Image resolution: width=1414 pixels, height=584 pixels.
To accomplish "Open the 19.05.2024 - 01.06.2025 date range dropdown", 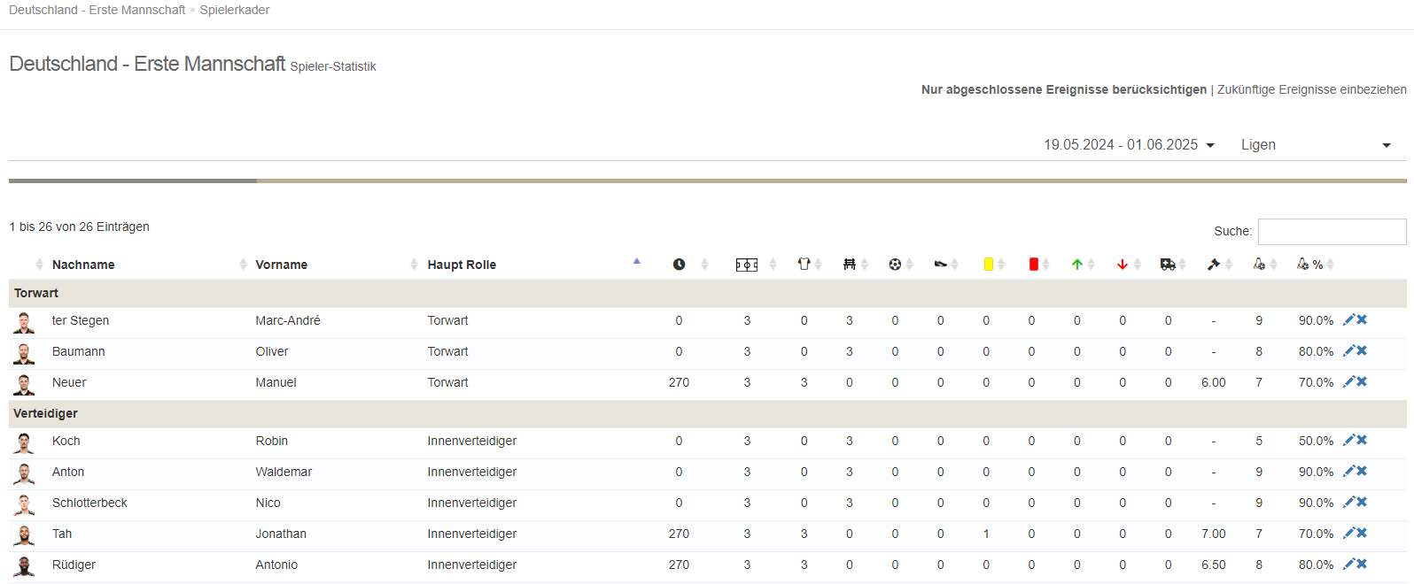I will (x=1128, y=145).
